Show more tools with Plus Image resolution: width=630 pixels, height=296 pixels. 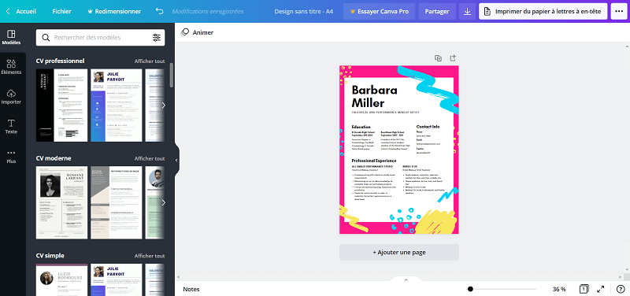click(x=11, y=156)
